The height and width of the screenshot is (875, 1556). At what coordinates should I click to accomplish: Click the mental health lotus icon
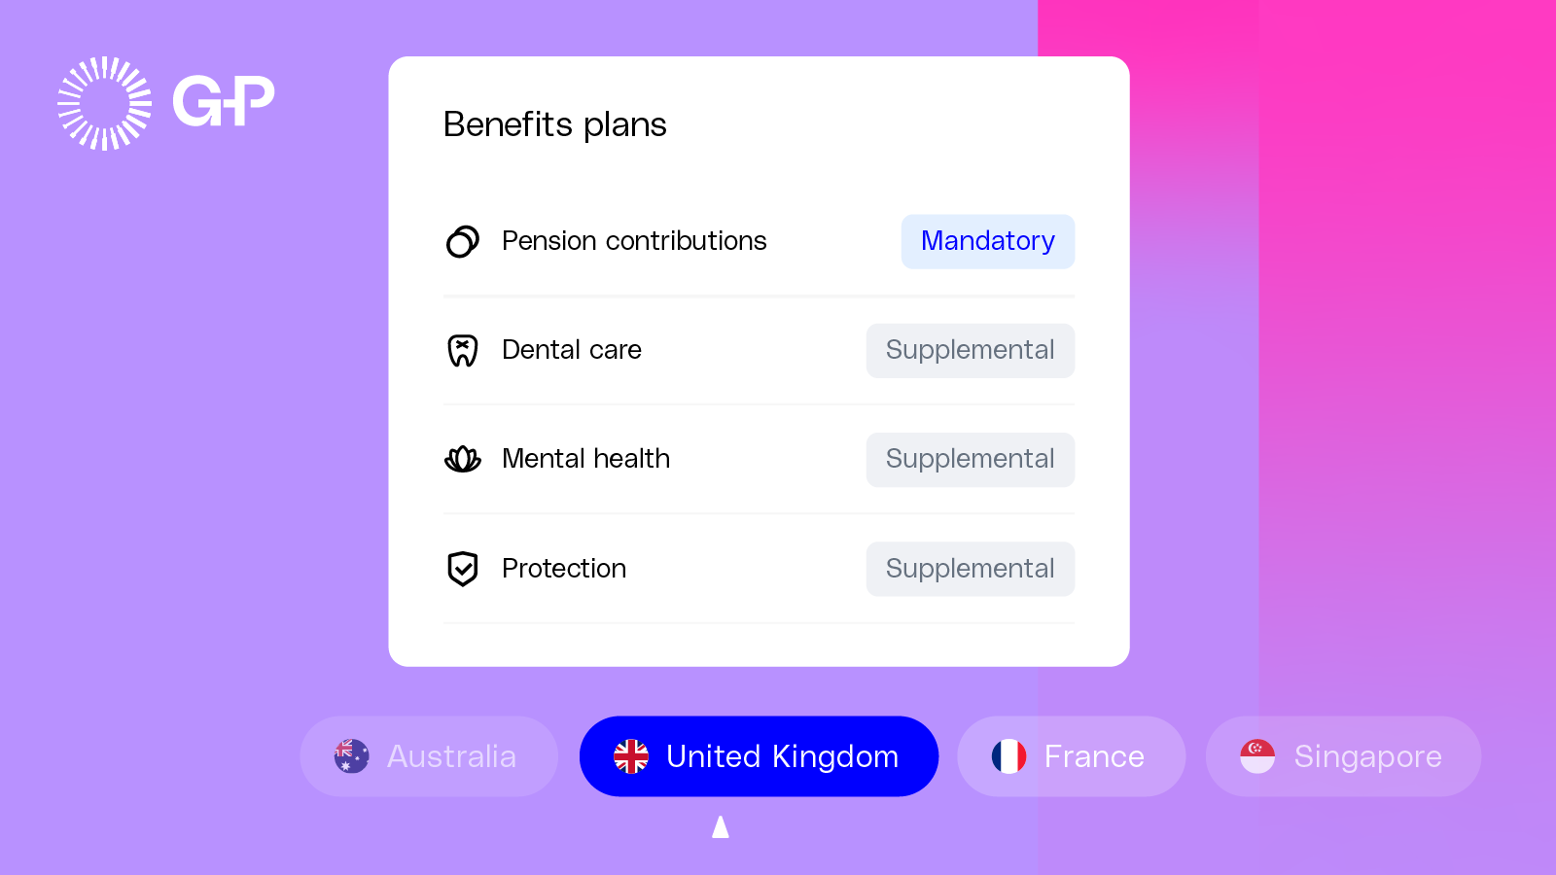coord(463,459)
